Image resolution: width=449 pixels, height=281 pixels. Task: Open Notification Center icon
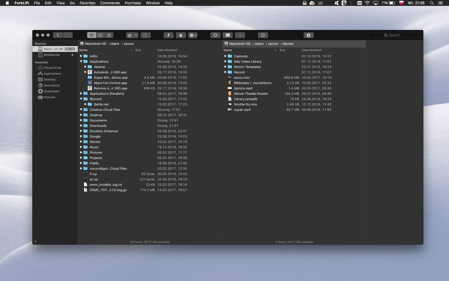[440, 3]
